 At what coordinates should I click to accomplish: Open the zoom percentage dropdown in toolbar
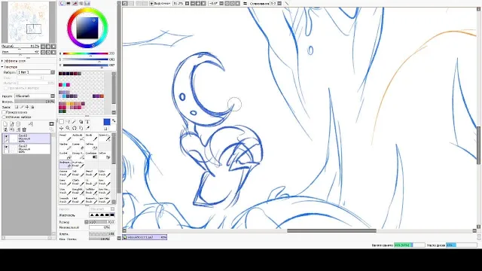[x=188, y=3]
